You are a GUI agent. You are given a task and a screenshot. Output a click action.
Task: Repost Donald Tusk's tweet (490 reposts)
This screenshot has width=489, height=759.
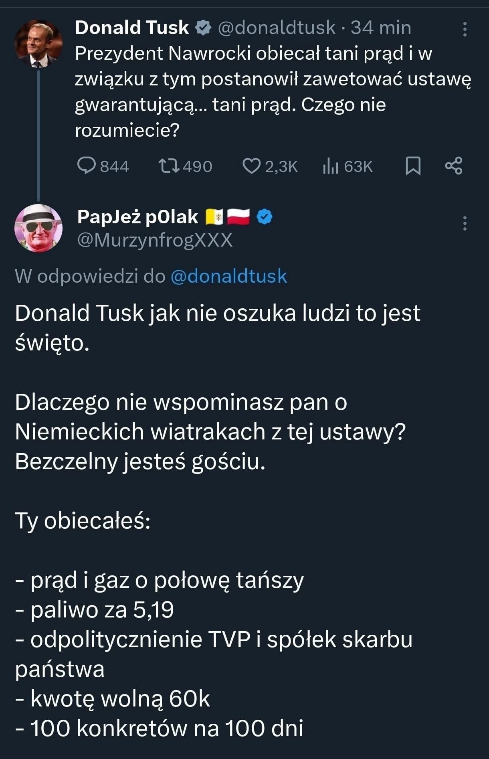click(169, 166)
